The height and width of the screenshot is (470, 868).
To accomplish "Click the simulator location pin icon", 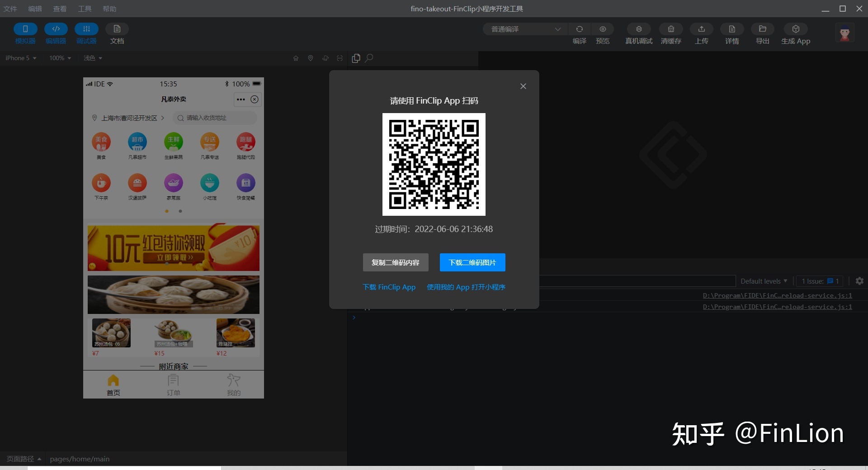I will click(x=311, y=58).
